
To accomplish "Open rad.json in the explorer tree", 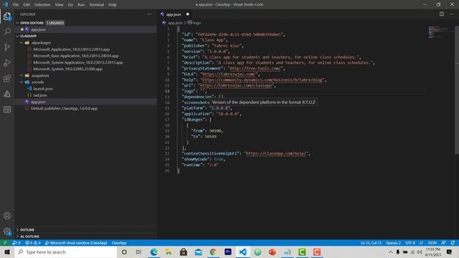I will pos(40,95).
